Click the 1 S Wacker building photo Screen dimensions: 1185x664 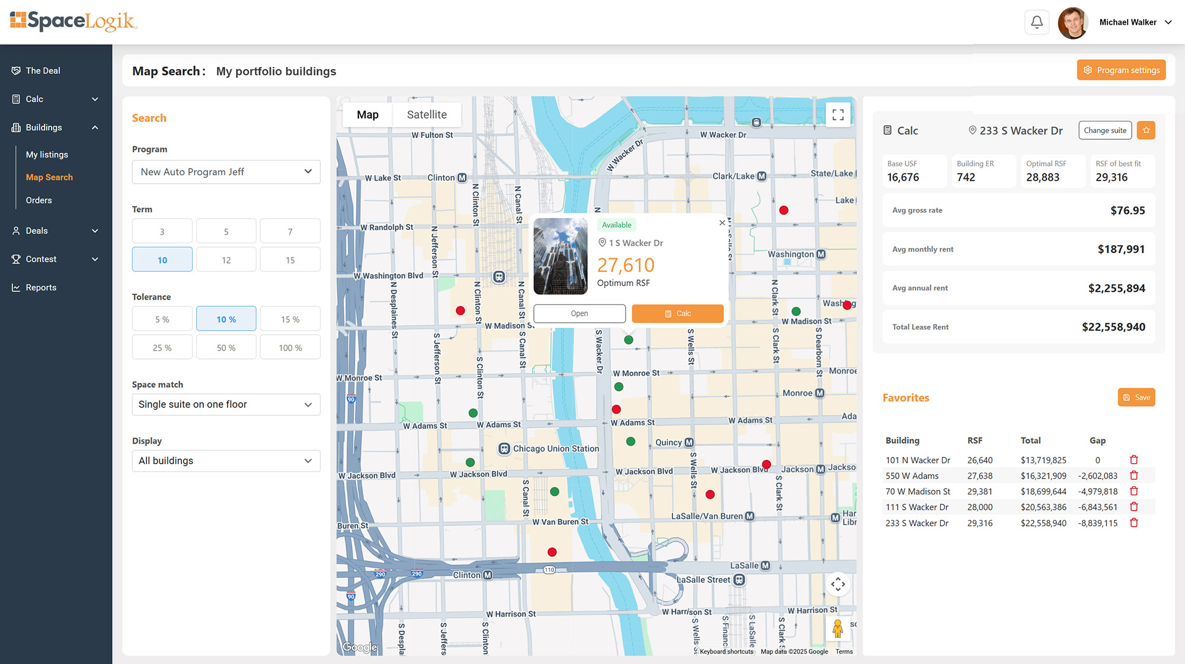(560, 257)
